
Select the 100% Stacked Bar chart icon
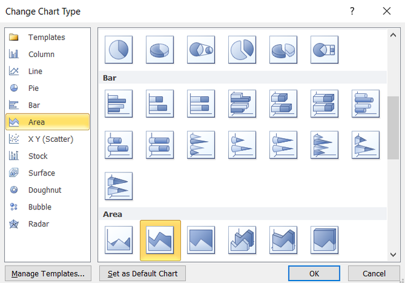pos(201,104)
